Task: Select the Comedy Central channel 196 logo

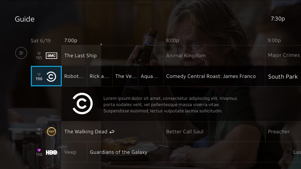Action: [x=51, y=76]
